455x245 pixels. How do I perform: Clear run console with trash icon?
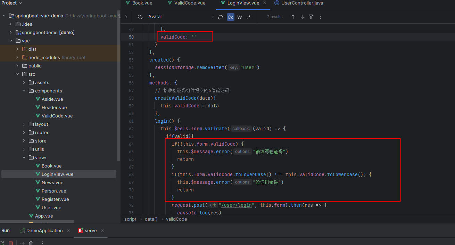coord(31,243)
